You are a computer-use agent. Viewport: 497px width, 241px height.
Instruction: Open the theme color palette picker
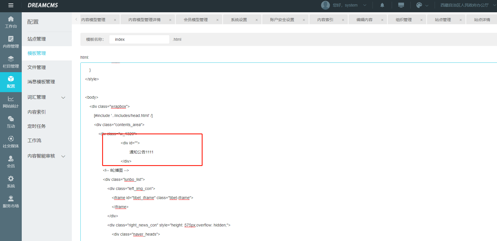419,5
